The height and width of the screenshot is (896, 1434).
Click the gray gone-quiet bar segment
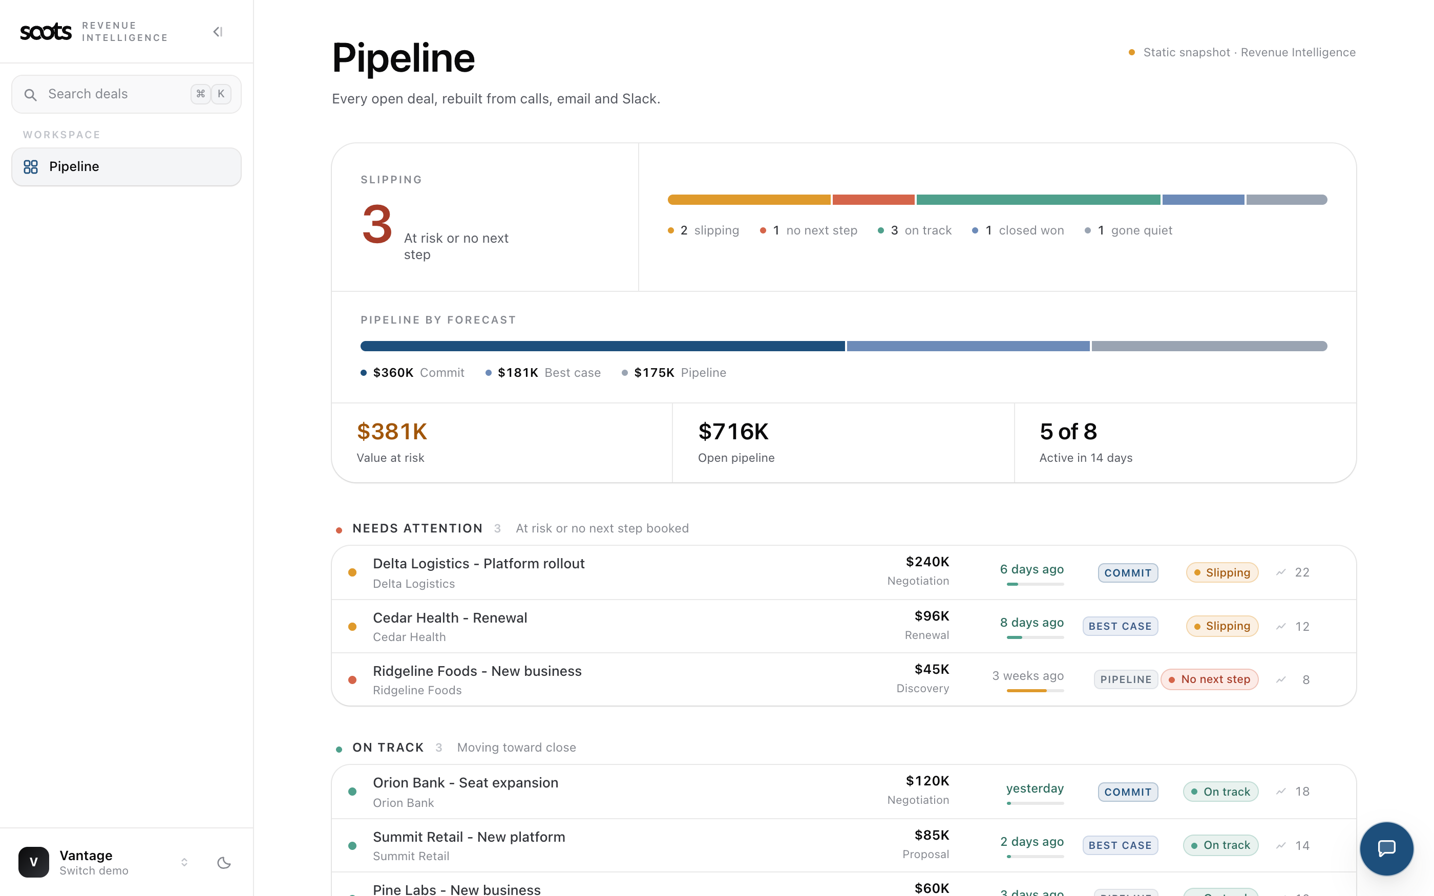[x=1287, y=200]
